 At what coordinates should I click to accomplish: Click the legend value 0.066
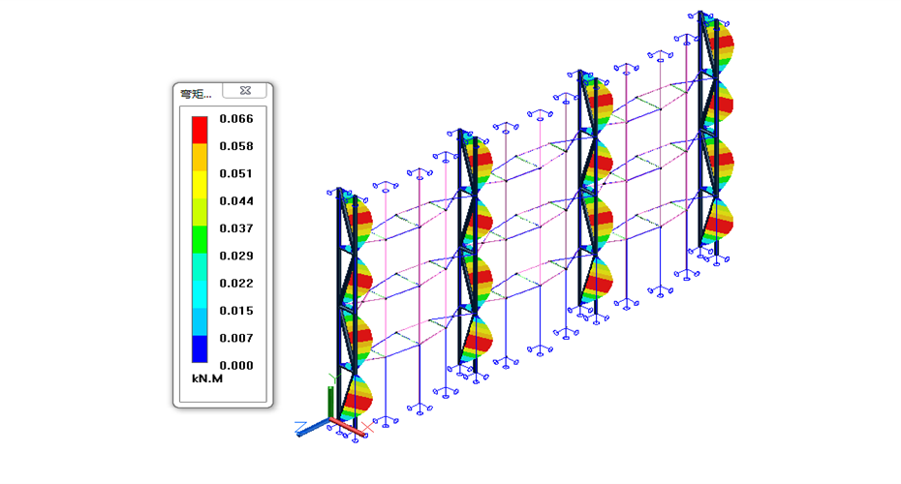click(x=236, y=119)
